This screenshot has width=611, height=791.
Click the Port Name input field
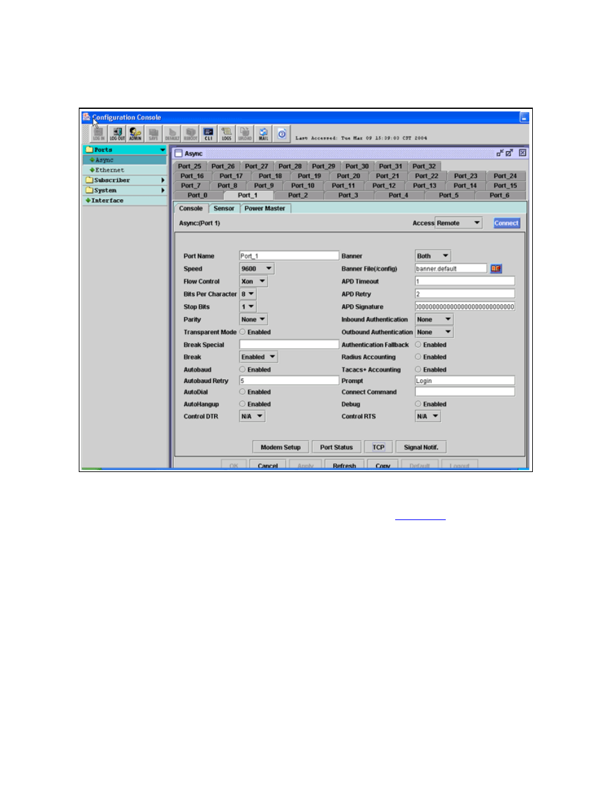pos(289,256)
